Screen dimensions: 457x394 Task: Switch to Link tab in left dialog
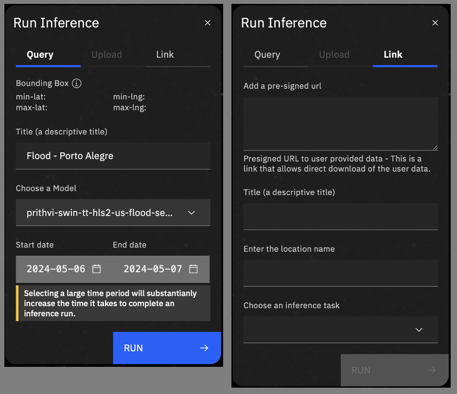165,55
